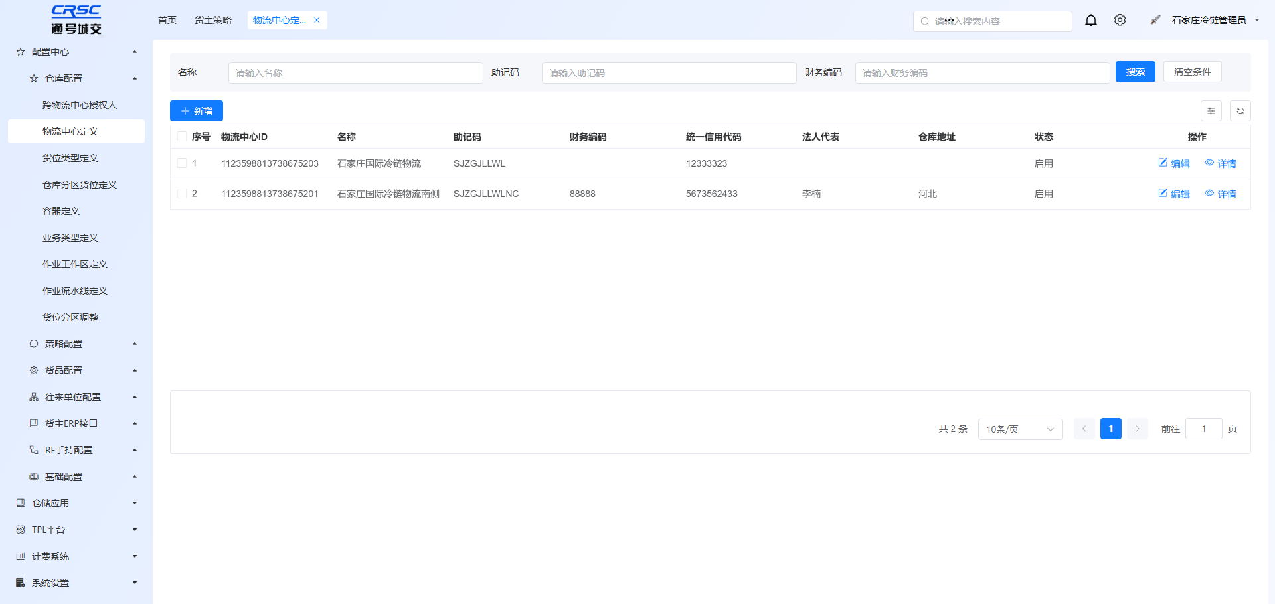Expand the 计费系统 menu arrow

pyautogui.click(x=135, y=556)
